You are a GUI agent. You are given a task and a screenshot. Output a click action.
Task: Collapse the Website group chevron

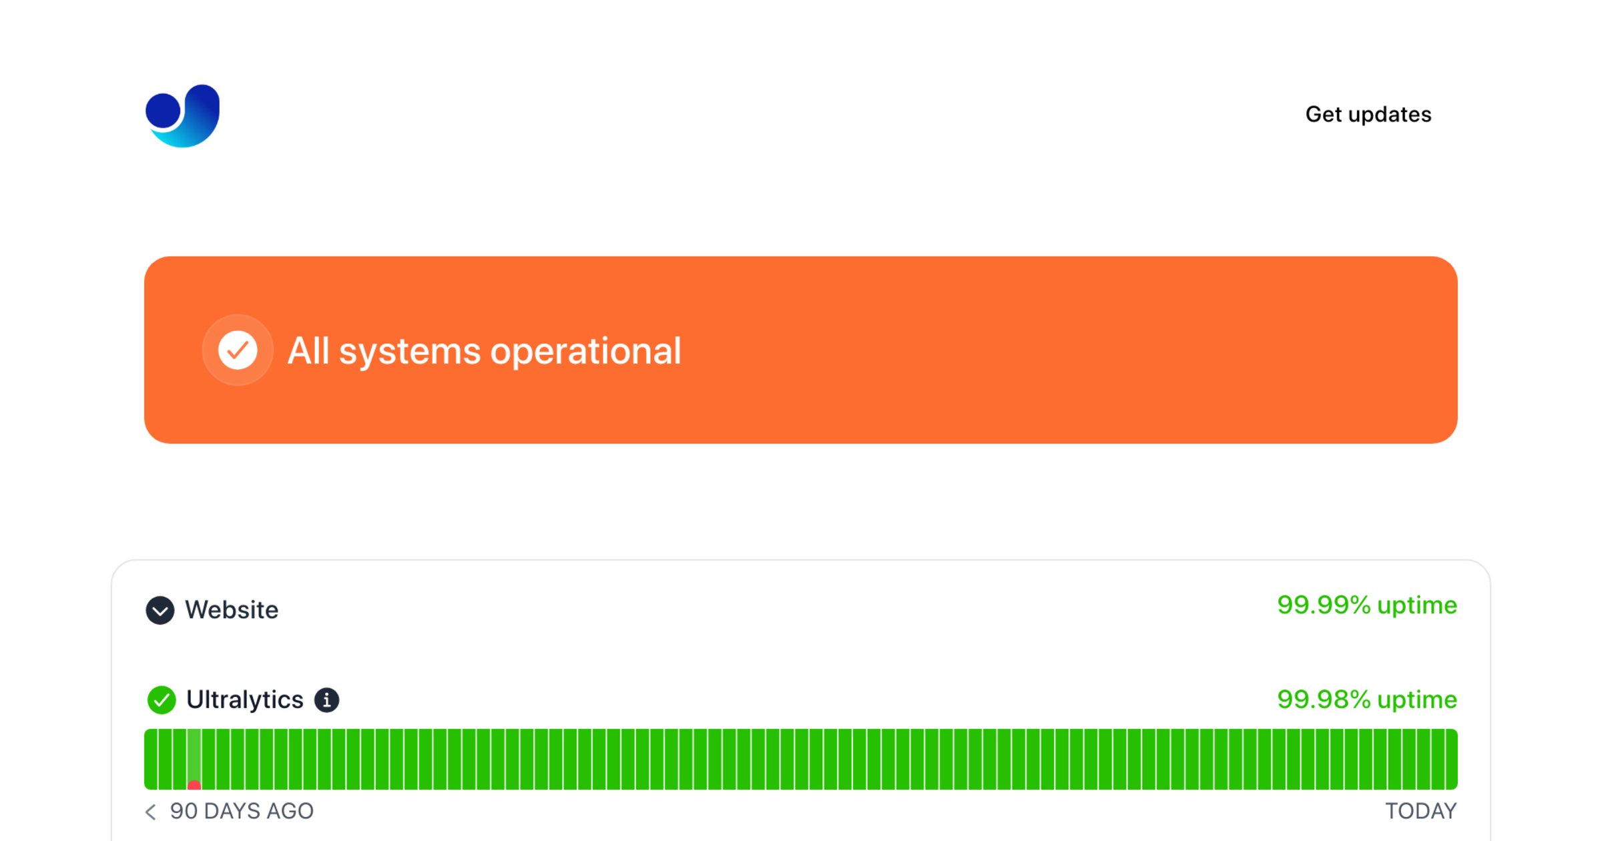pos(160,610)
